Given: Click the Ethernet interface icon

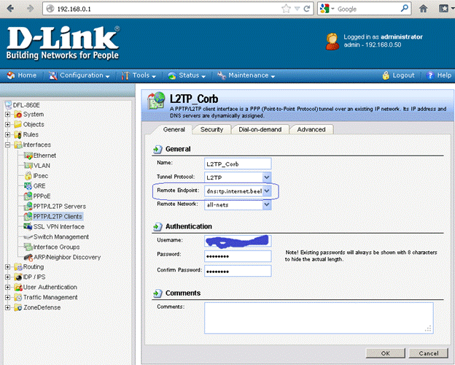Looking at the screenshot, I should 28,155.
